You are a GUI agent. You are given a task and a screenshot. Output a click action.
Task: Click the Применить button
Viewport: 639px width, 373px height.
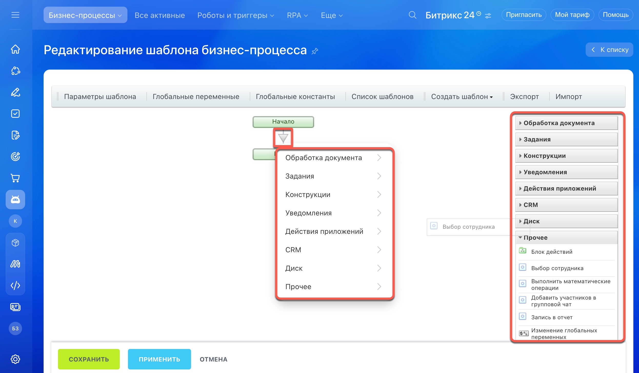coord(159,359)
